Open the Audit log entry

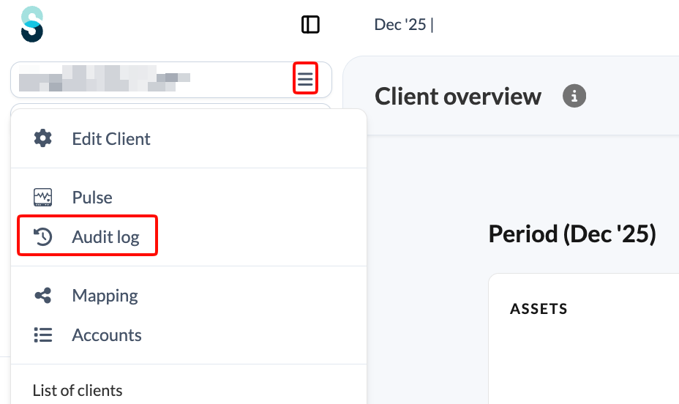[105, 237]
